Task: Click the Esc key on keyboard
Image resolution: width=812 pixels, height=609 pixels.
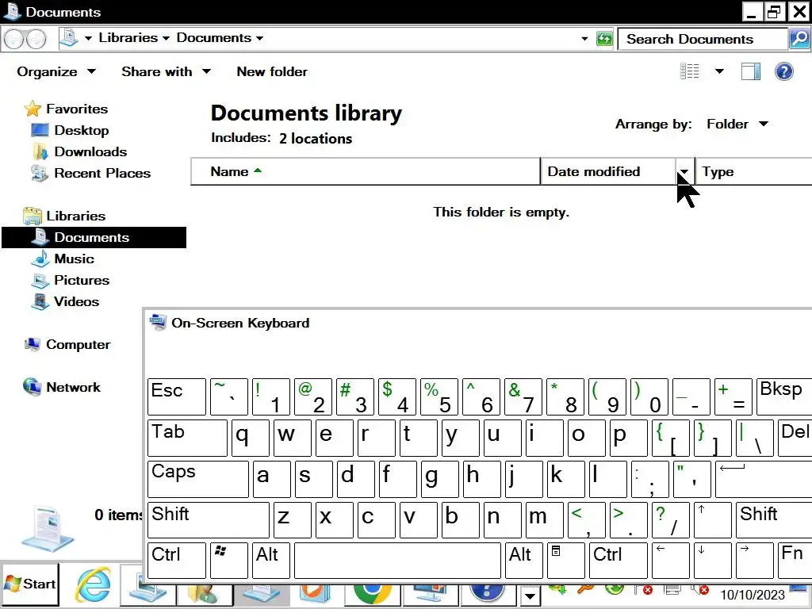Action: click(x=177, y=397)
